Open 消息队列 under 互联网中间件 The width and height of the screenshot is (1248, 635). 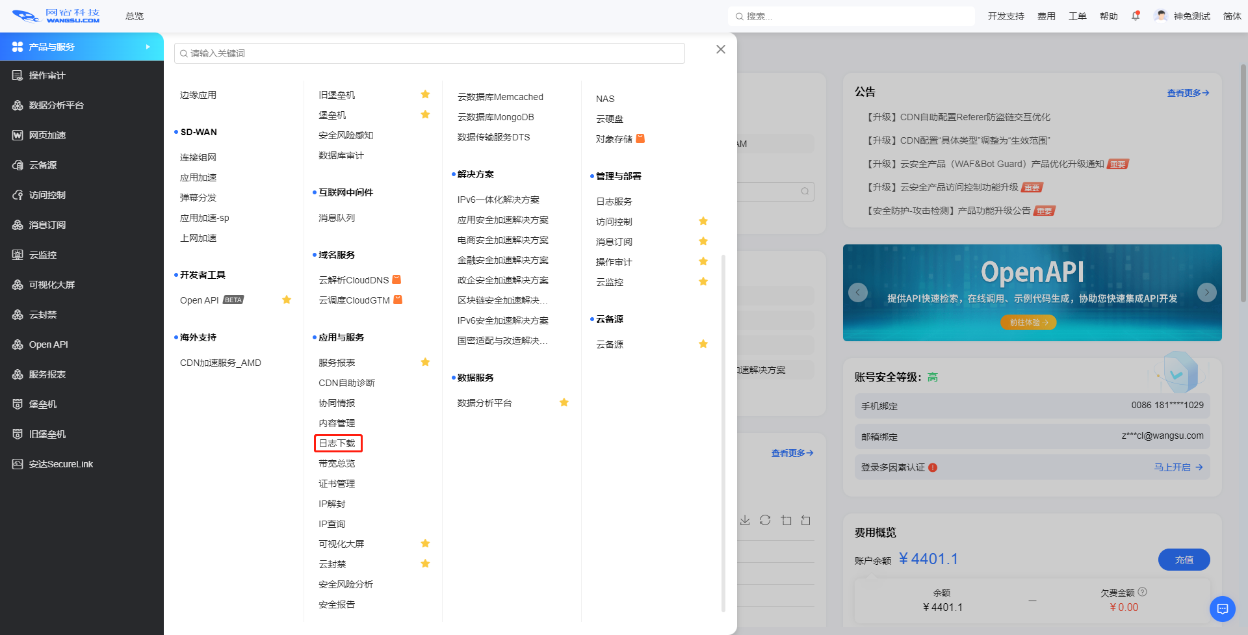tap(337, 218)
